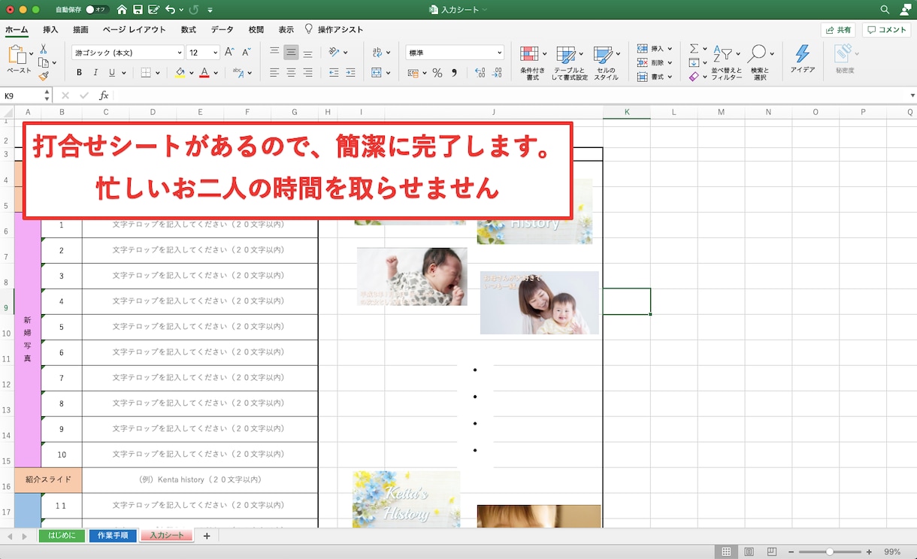Screen dimensions: 917x559
Task: Select the crying baby photo thumbnail
Action: pyautogui.click(x=412, y=276)
